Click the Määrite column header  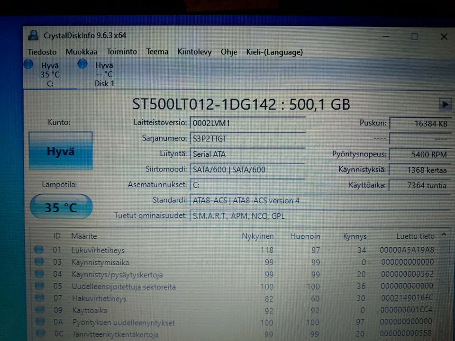coord(84,236)
